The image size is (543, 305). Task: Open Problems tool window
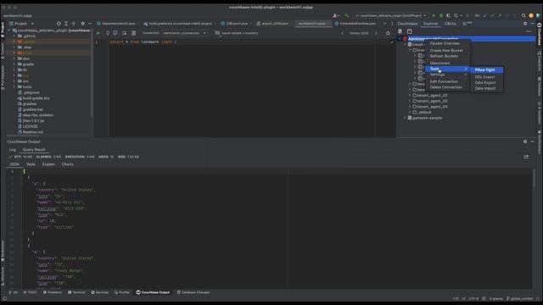(x=53, y=292)
